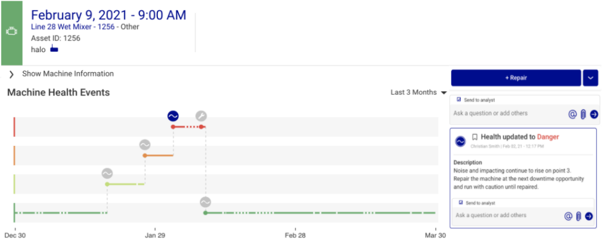Click the @ mention icon in top comment box
The height and width of the screenshot is (249, 608).
point(572,114)
